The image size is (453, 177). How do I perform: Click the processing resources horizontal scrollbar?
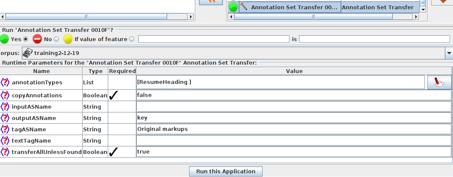click(x=313, y=17)
